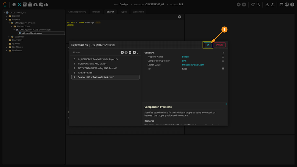Image resolution: width=297 pixels, height=167 pixels.
Task: Click the Home icon in top toolbar
Action: click(14, 4)
